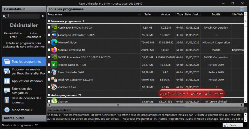Close the Panneau explicatif panel
Screen dimensions: 249x129
coord(245,110)
